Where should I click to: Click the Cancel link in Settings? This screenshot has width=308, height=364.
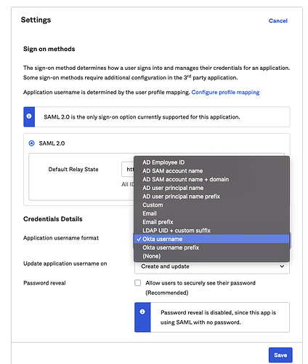pos(277,21)
